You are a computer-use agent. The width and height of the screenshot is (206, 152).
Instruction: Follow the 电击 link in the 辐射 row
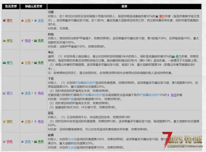(x=41, y=121)
